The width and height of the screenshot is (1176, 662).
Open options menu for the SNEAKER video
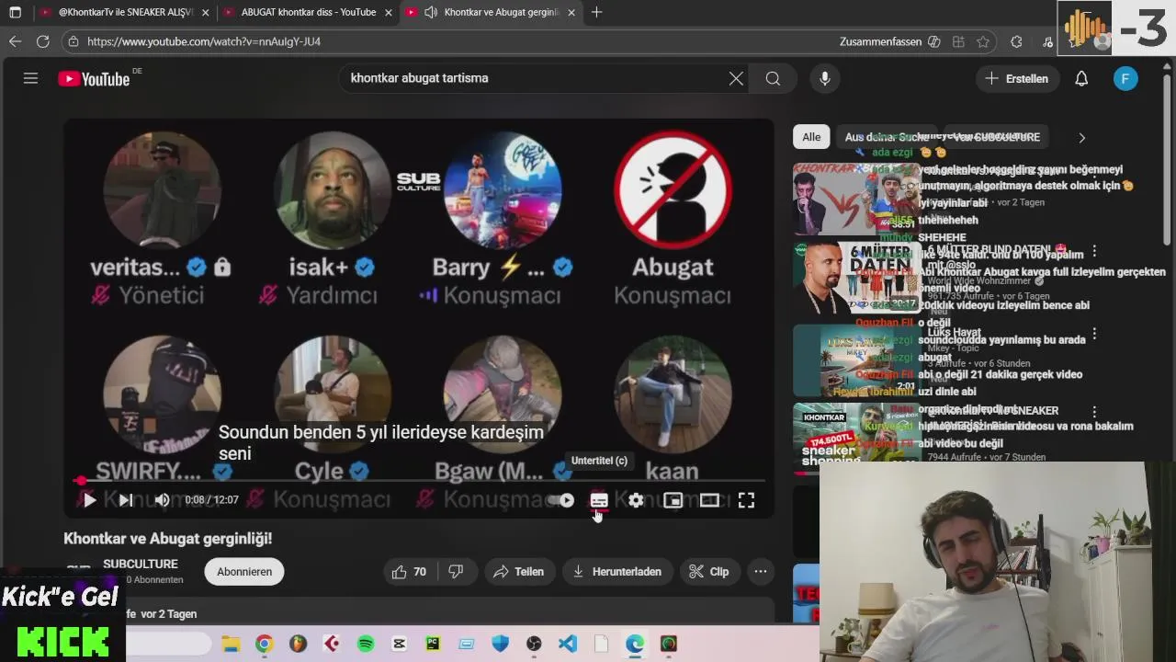coord(1094,413)
